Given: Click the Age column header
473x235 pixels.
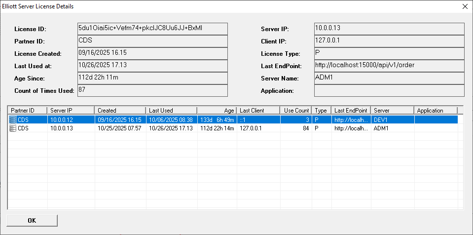Looking at the screenshot, I should (217, 111).
